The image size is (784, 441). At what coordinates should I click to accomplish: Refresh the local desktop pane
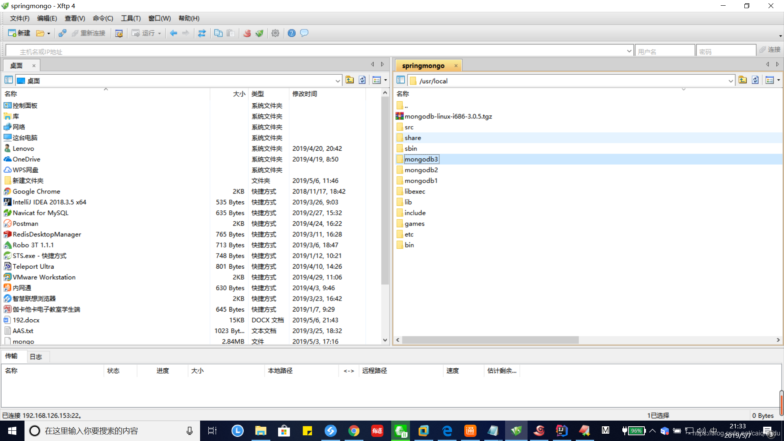pos(362,80)
